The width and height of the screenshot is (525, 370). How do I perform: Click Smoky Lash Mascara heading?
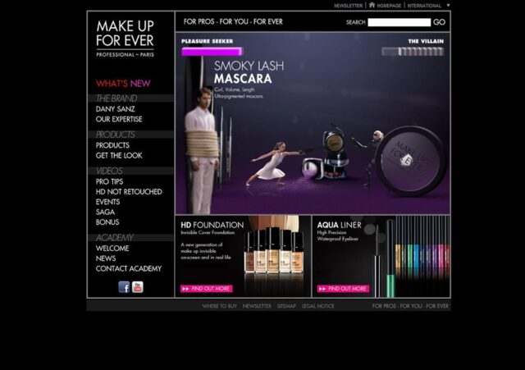click(x=249, y=72)
